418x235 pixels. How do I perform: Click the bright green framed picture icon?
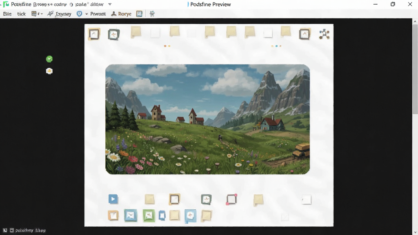pyautogui.click(x=149, y=215)
